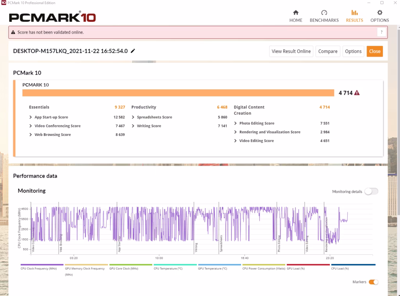Image resolution: width=400 pixels, height=296 pixels.
Task: Enable Monitoring details toggle
Action: pyautogui.click(x=371, y=191)
